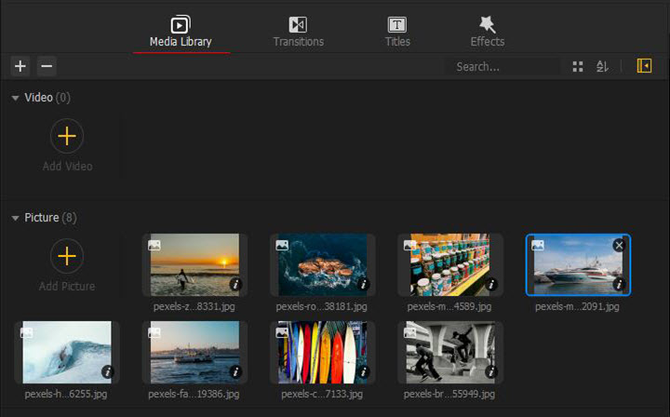Screen dimensions: 670x417
Task: Click the Add Video plus circle
Action: click(67, 136)
